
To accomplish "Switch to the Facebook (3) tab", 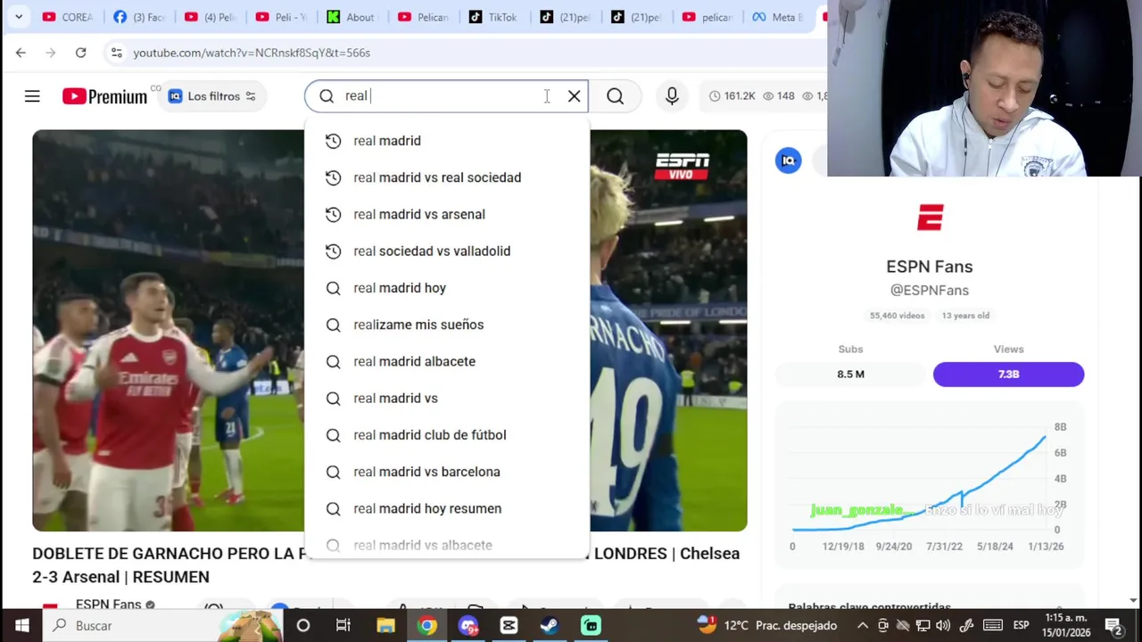I will (140, 17).
